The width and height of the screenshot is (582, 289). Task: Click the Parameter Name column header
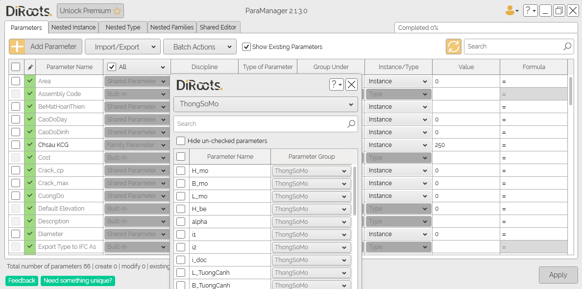pyautogui.click(x=70, y=67)
